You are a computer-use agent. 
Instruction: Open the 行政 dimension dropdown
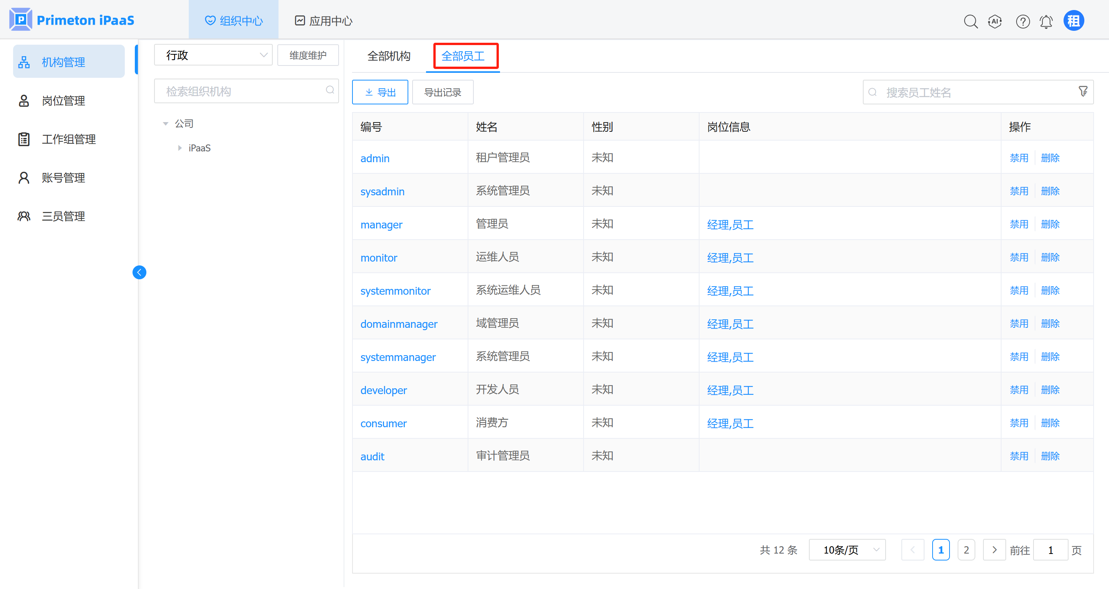click(213, 55)
